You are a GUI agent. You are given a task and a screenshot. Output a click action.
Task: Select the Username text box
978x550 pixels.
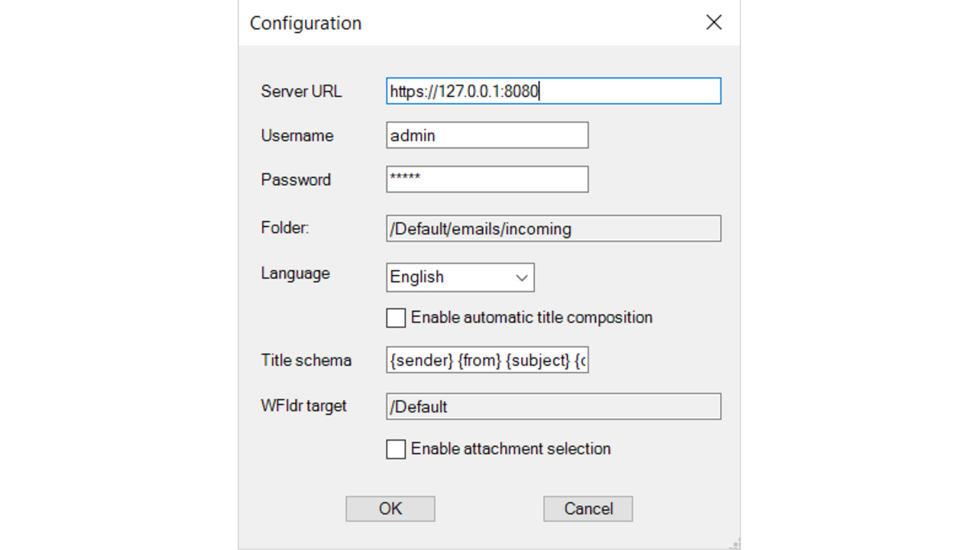(487, 135)
